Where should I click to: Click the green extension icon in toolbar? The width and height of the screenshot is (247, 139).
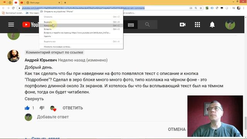[207, 8]
